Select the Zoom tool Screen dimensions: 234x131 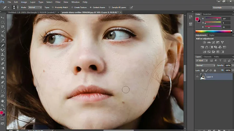point(3,105)
